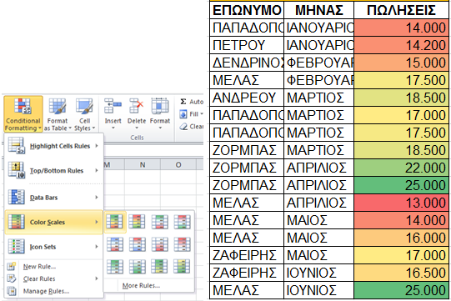Select column header M
Viewport: 451px width, 301px height.
pos(114,164)
